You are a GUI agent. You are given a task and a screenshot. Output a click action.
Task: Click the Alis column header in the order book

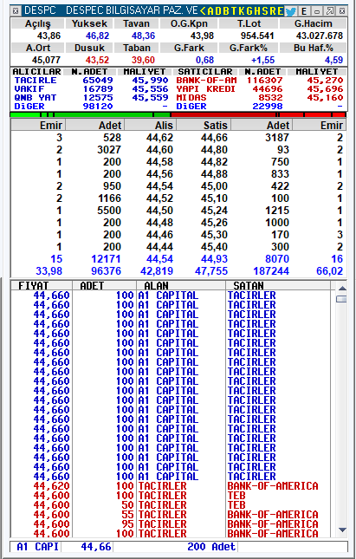coord(150,125)
